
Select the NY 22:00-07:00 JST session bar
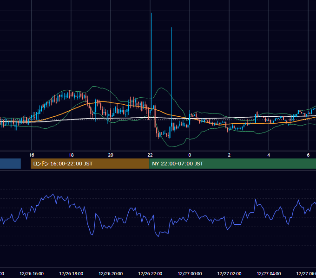[x=232, y=164]
